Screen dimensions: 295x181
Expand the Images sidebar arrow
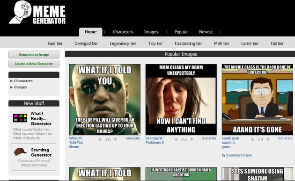pyautogui.click(x=12, y=87)
